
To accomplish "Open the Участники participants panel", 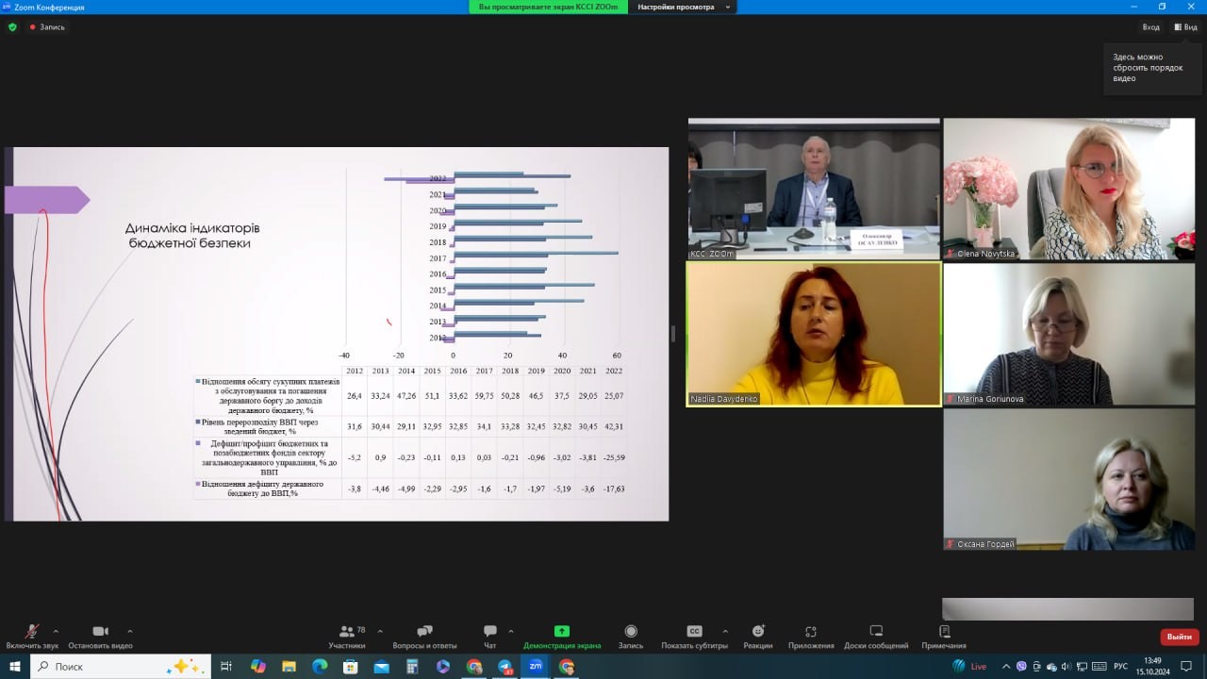I will (x=347, y=638).
